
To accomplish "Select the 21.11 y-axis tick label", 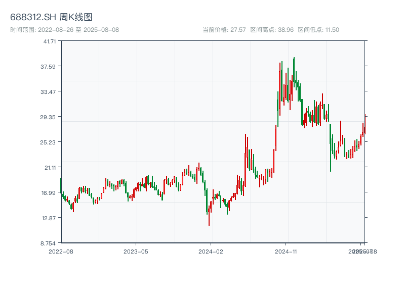I will [x=49, y=168].
